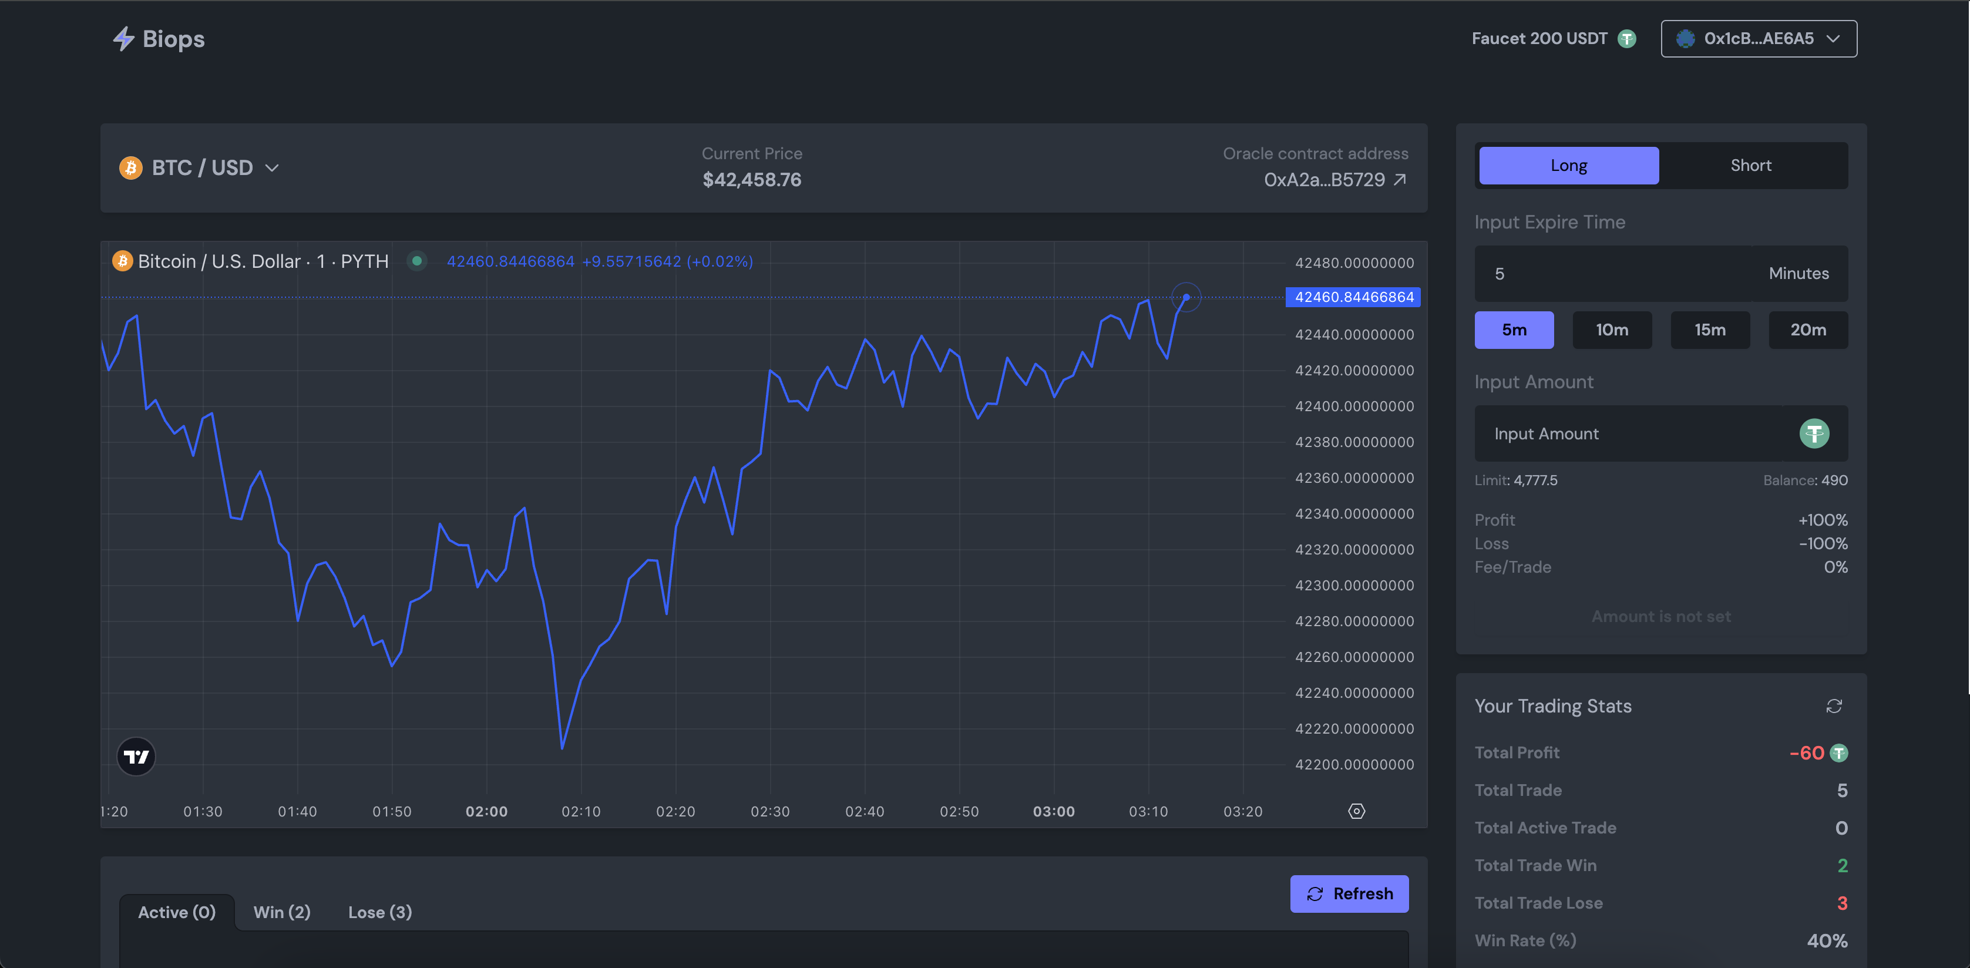Screen dimensions: 1970x968
Task: Choose the 20m expire time option
Action: point(1807,330)
